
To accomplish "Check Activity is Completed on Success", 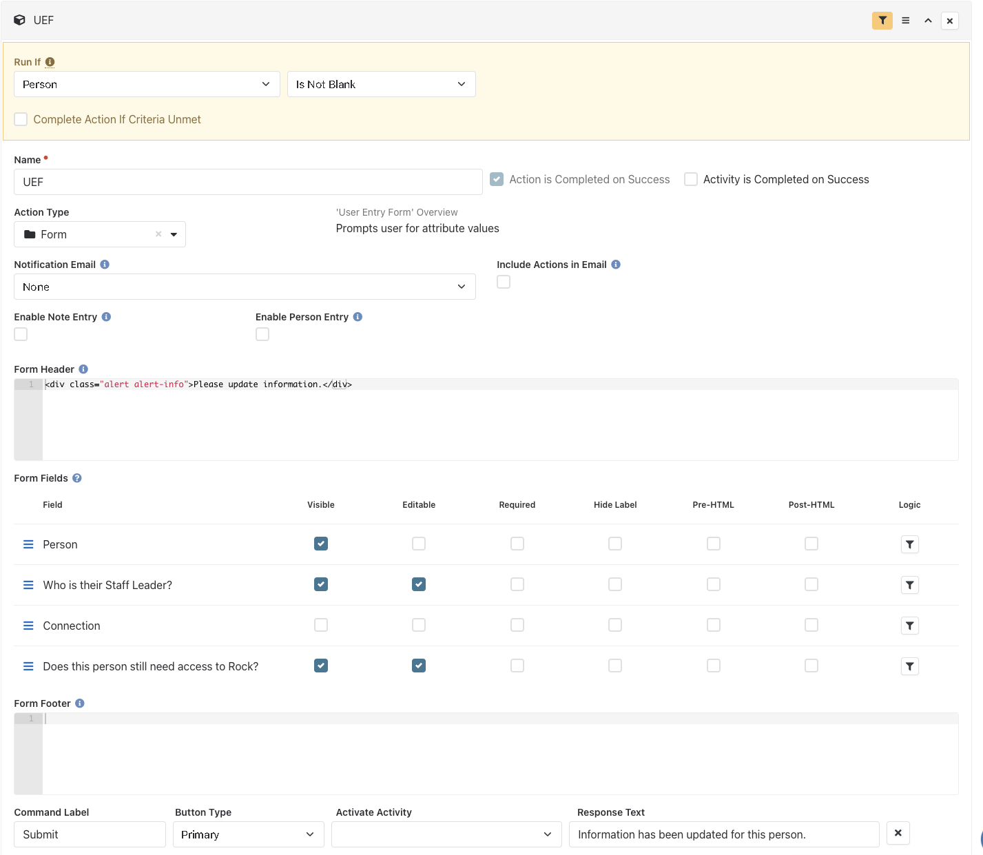I will point(691,179).
